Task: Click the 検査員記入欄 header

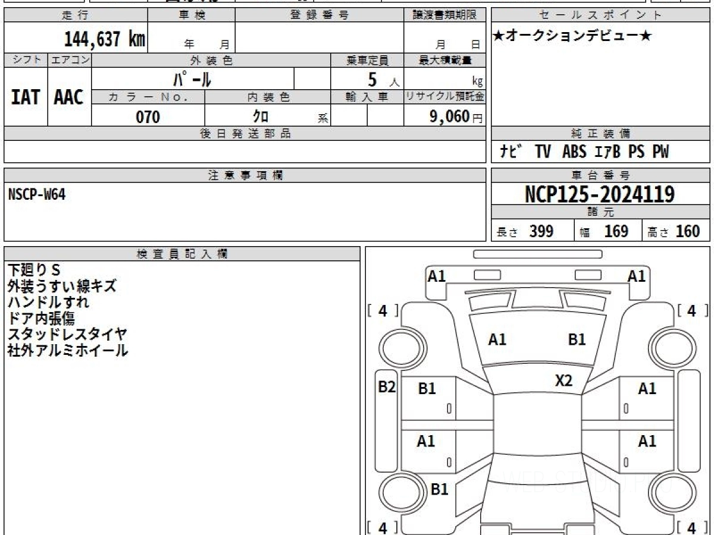Action: click(182, 253)
